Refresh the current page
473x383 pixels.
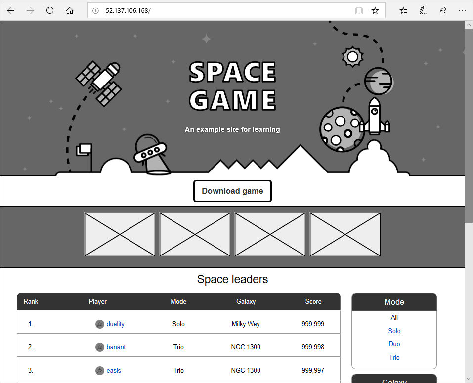tap(50, 11)
